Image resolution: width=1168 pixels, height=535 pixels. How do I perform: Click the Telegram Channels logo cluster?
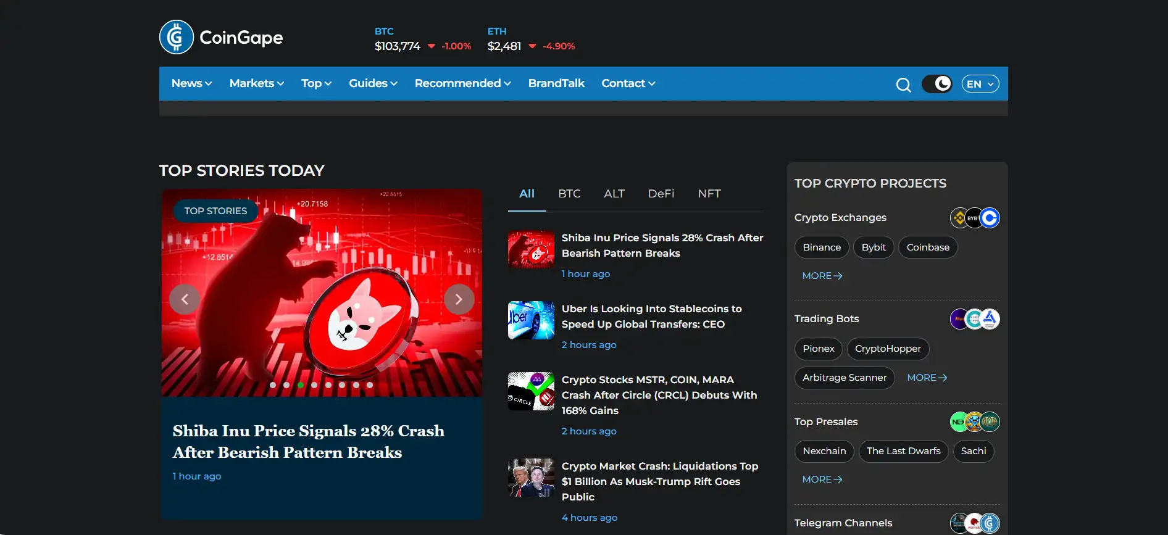974,523
